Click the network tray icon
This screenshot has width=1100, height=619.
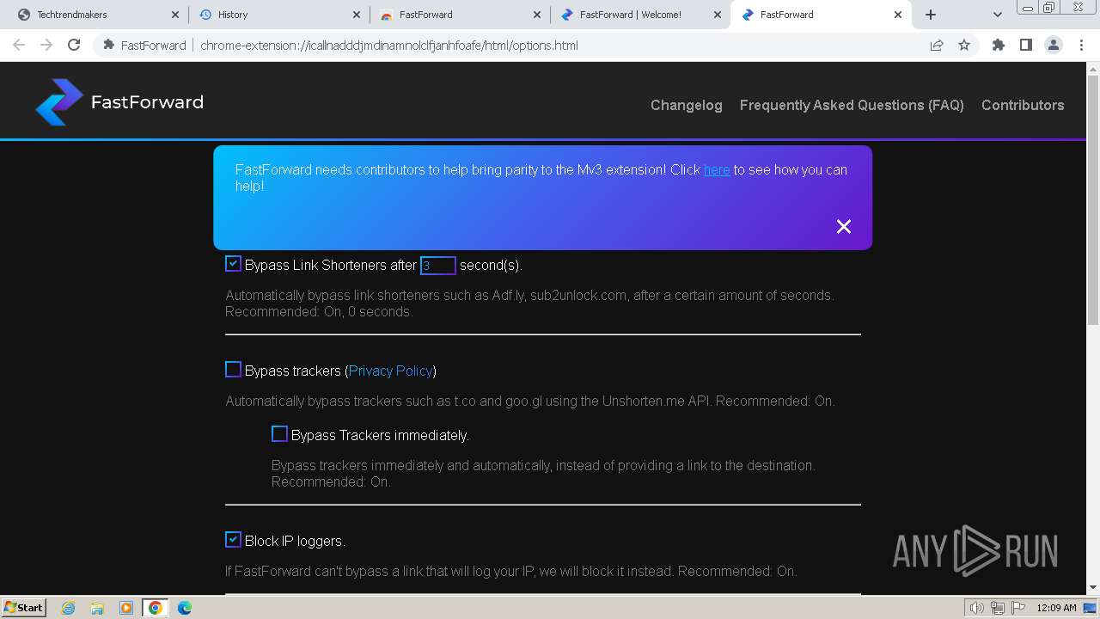pos(997,608)
